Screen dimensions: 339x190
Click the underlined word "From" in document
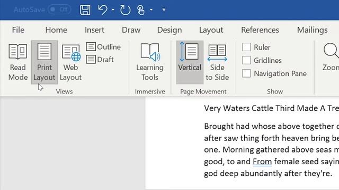pyautogui.click(x=262, y=161)
